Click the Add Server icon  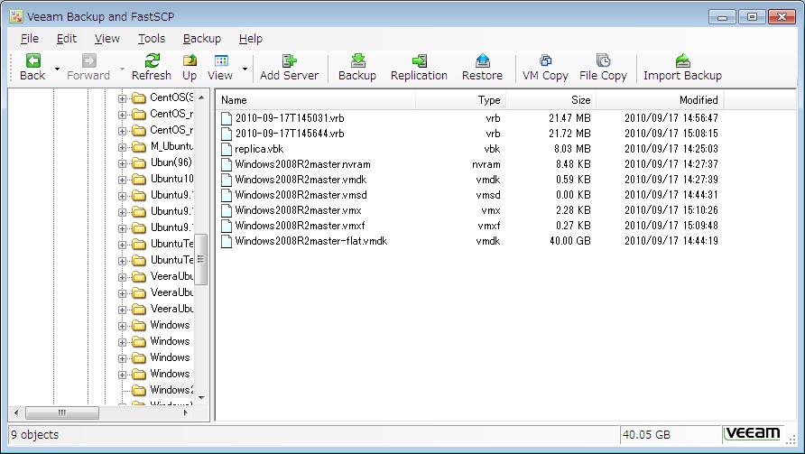(289, 60)
